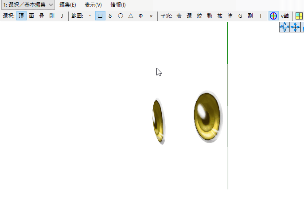Toggle vertex (頂) selection mode

click(21, 16)
